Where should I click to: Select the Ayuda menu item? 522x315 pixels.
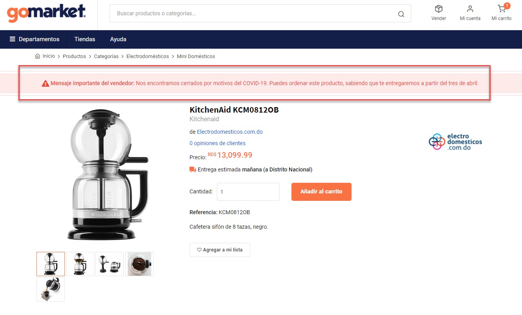tap(118, 39)
